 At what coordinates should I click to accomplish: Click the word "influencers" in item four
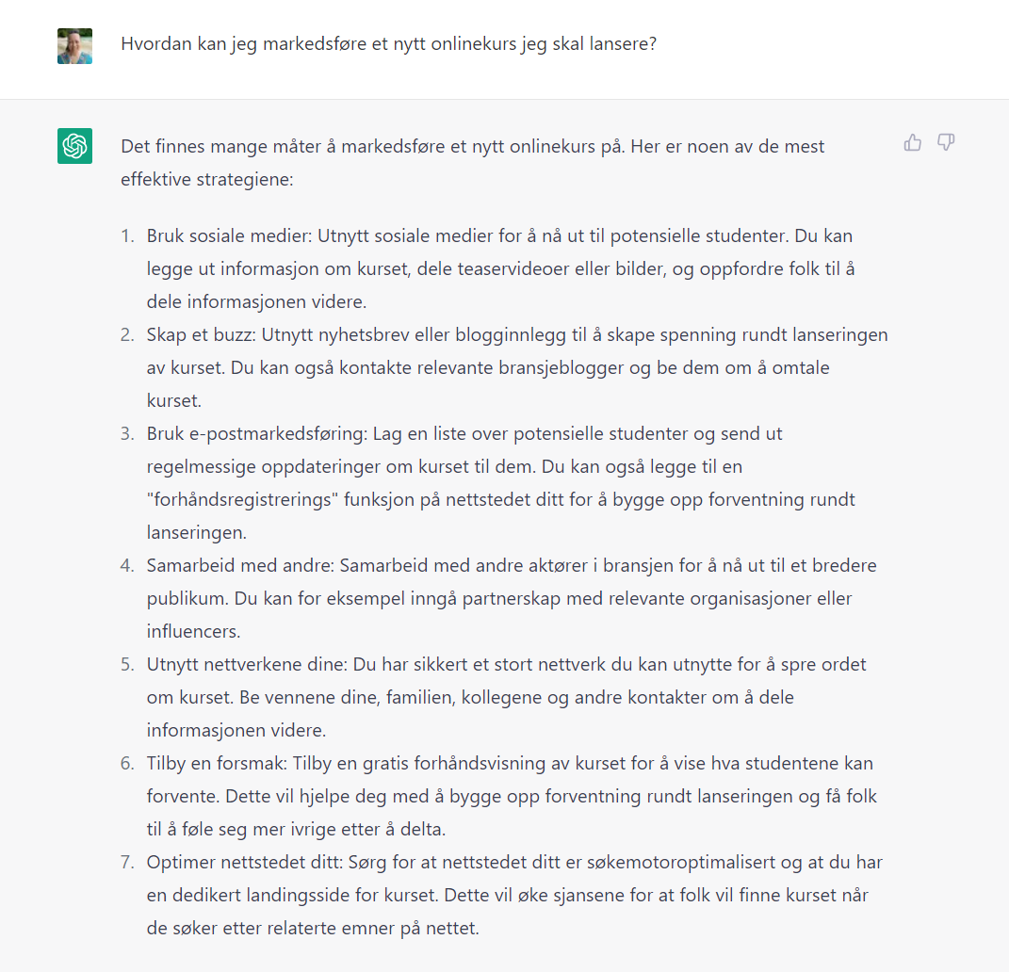[193, 632]
